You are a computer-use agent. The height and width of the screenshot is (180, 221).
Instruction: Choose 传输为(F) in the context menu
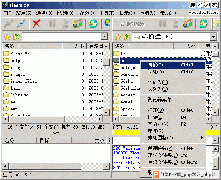[x=173, y=82]
